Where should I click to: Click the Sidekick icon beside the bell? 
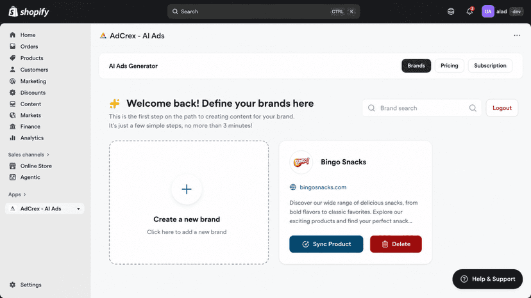pyautogui.click(x=451, y=12)
